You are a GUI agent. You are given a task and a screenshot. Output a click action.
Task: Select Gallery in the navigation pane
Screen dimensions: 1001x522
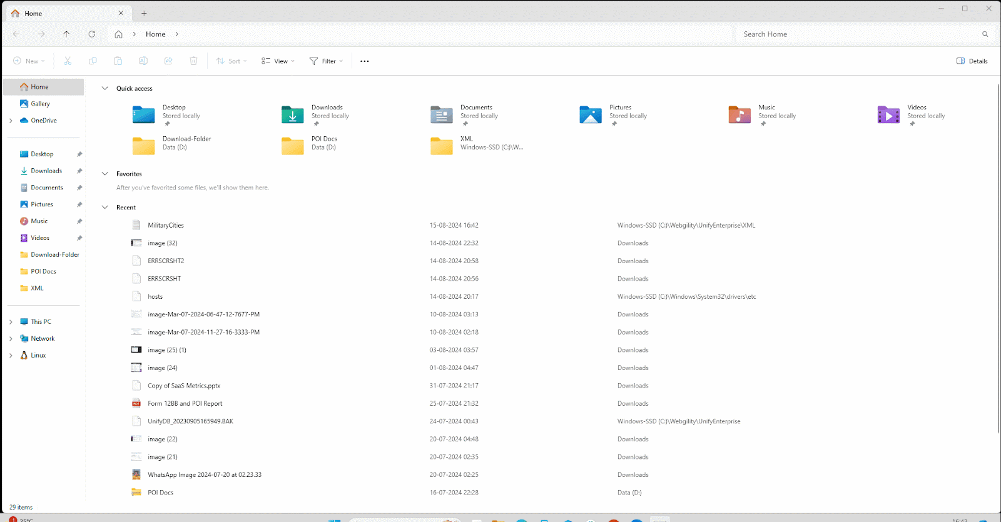[40, 104]
